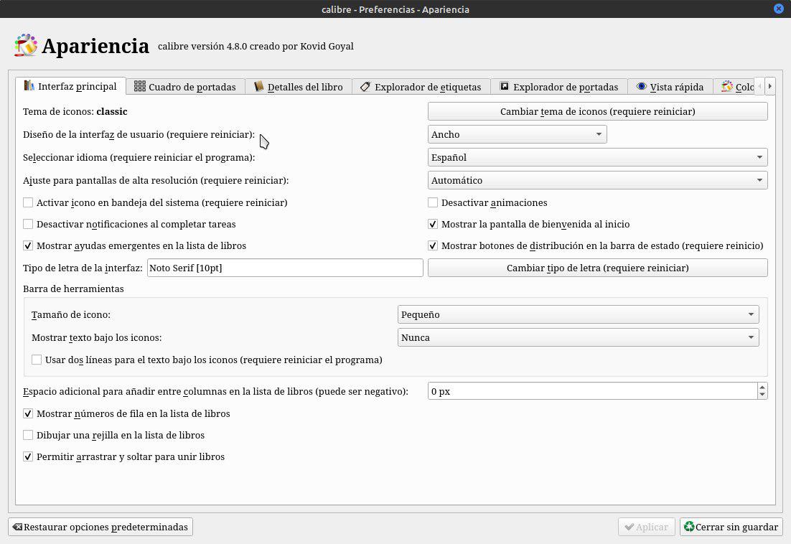Click the eye icon on Vista rápida tab
Image resolution: width=791 pixels, height=544 pixels.
pos(641,86)
